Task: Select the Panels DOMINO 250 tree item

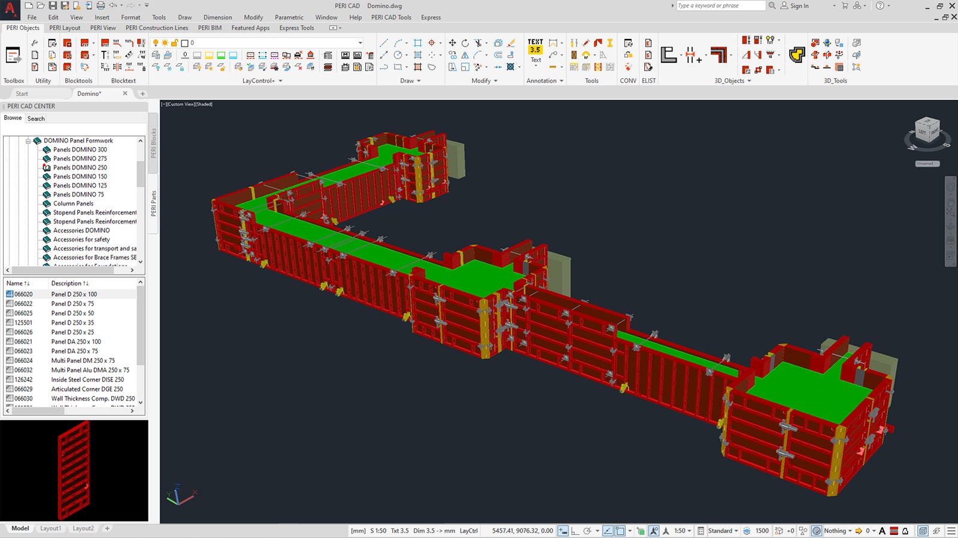Action: 80,167
